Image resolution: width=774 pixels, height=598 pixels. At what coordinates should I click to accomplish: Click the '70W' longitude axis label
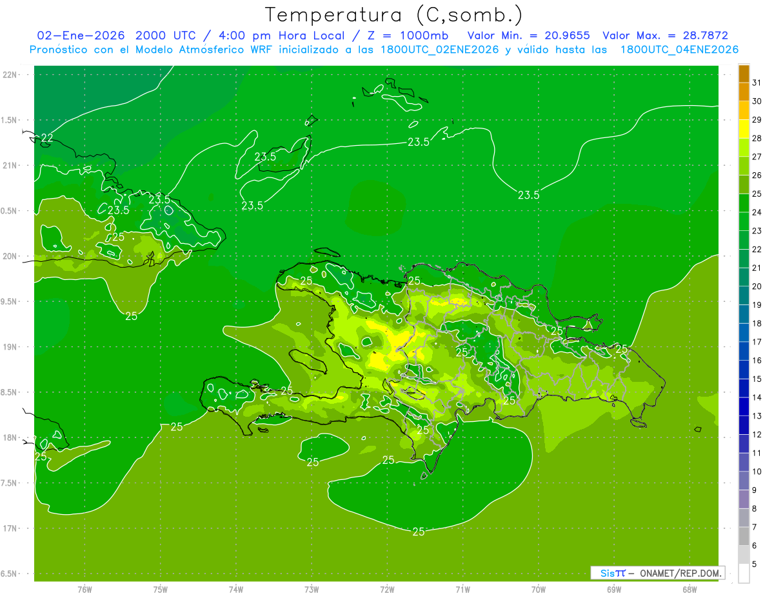[x=539, y=590]
